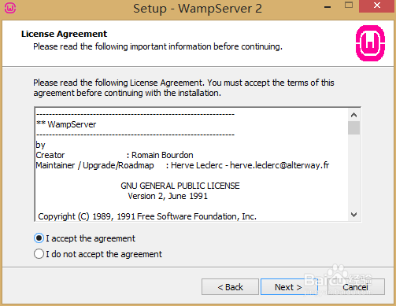Click the empty scrollbar track below the thumb
This screenshot has height=306, width=396.
point(353,171)
